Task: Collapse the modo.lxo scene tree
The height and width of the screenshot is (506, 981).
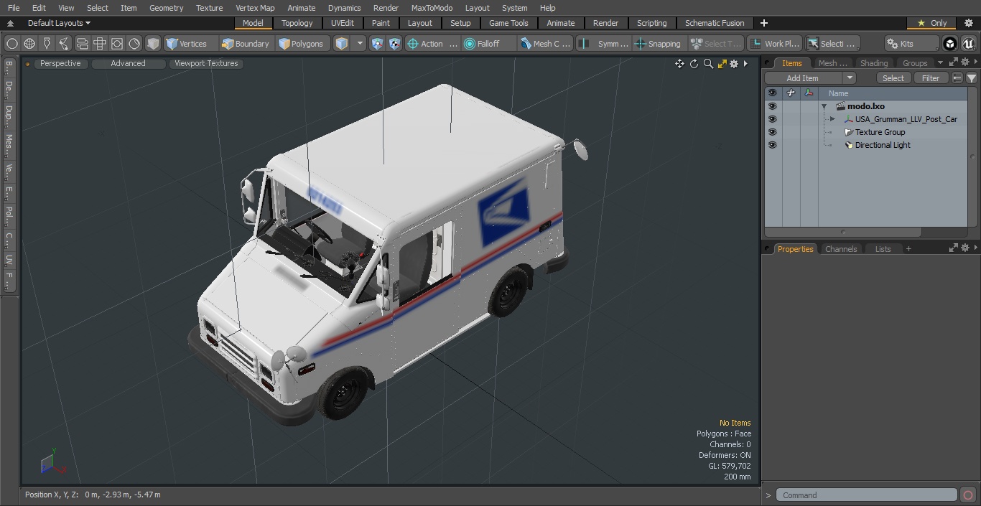Action: click(x=824, y=106)
